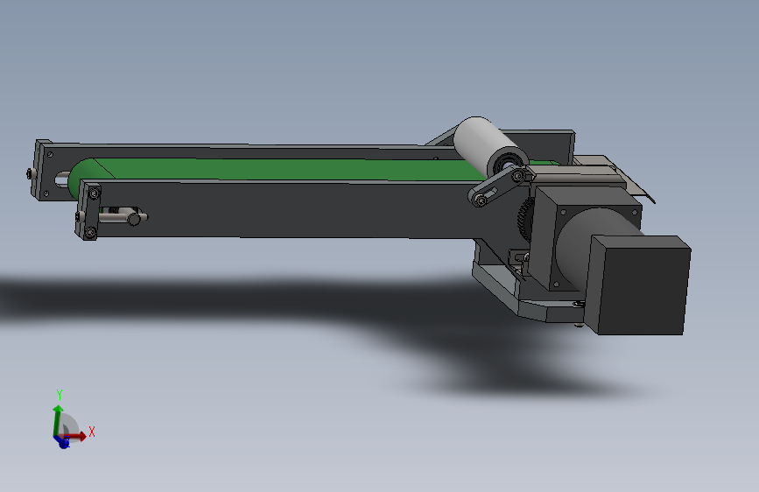
Task: Select the green conveyor belt surface
Action: click(291, 170)
